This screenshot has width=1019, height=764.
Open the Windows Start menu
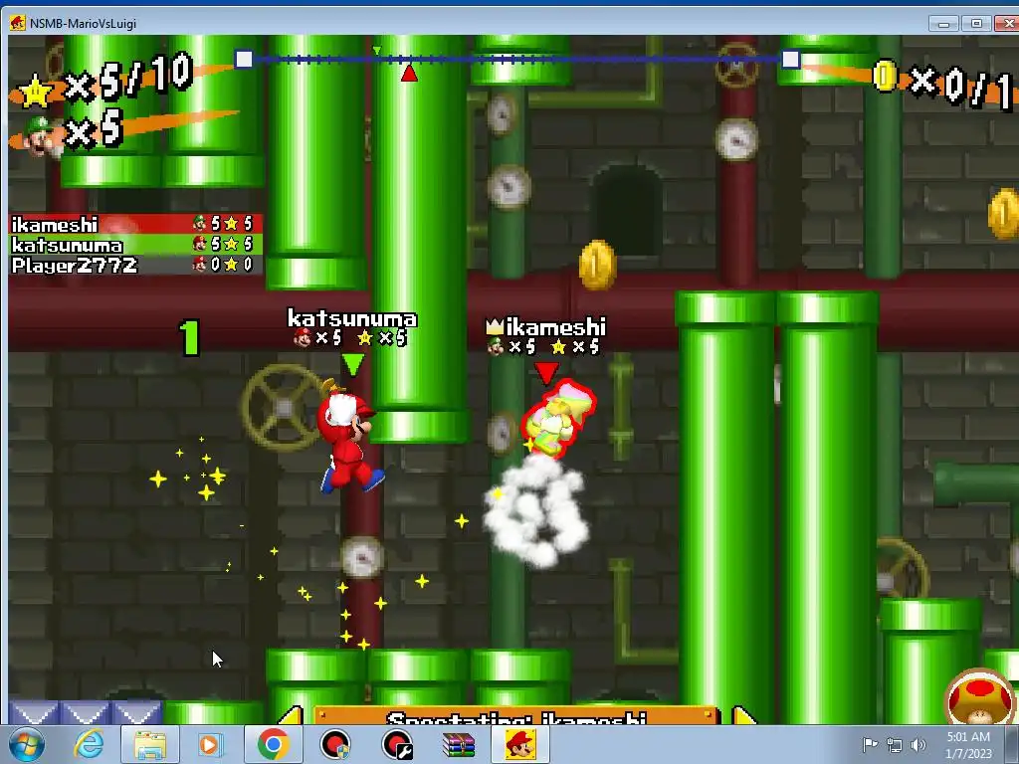(27, 744)
